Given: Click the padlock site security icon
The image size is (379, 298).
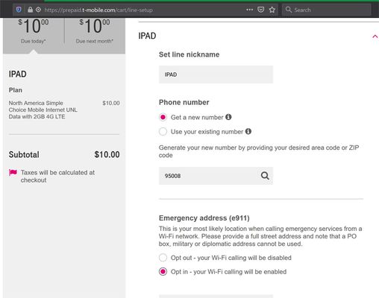Looking at the screenshot, I should click(x=30, y=10).
